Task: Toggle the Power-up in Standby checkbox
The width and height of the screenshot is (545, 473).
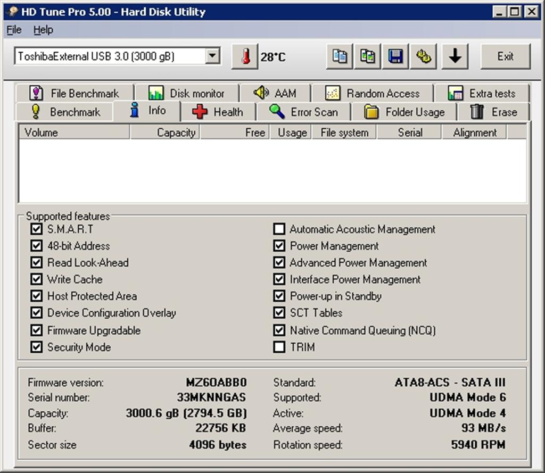Action: click(279, 296)
